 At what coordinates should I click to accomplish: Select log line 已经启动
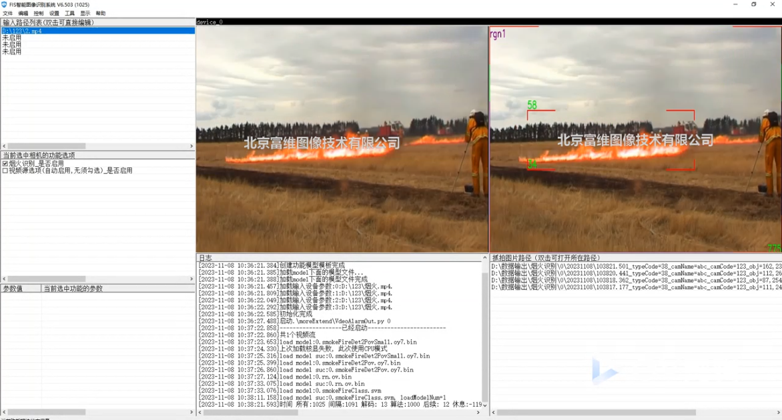322,328
